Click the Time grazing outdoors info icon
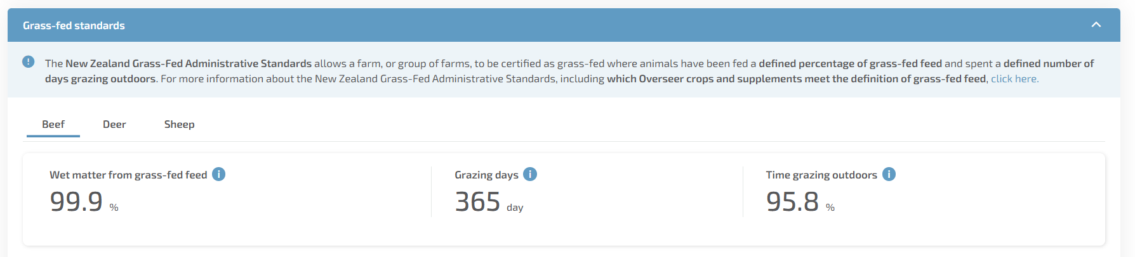 pos(889,174)
